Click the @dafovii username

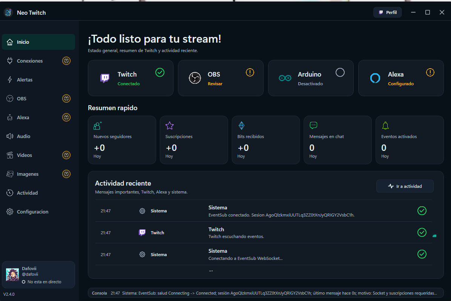(x=30, y=275)
